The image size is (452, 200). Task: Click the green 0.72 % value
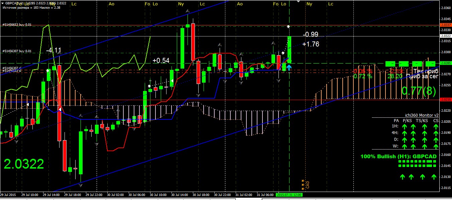pos(363,76)
